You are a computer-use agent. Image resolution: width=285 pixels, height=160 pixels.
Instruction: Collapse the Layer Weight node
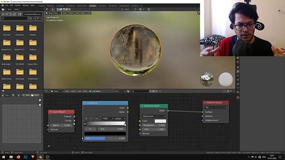pos(50,112)
